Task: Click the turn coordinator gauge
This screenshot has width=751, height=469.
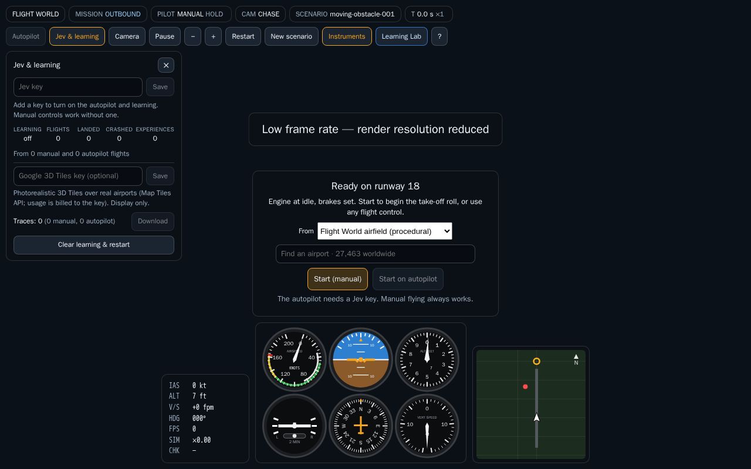Action: 295,426
